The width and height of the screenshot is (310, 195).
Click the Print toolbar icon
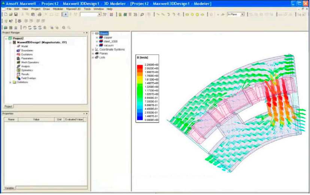[40, 14]
